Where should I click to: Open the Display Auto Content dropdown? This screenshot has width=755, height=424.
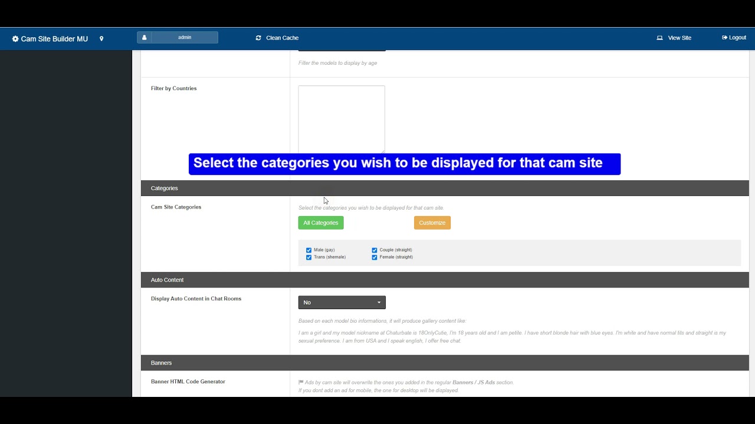tap(342, 302)
